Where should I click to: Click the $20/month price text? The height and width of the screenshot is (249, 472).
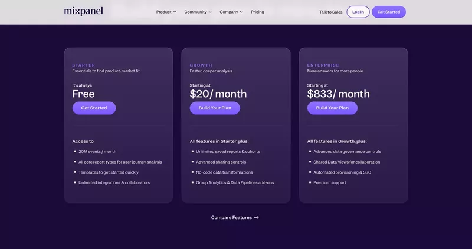click(218, 94)
